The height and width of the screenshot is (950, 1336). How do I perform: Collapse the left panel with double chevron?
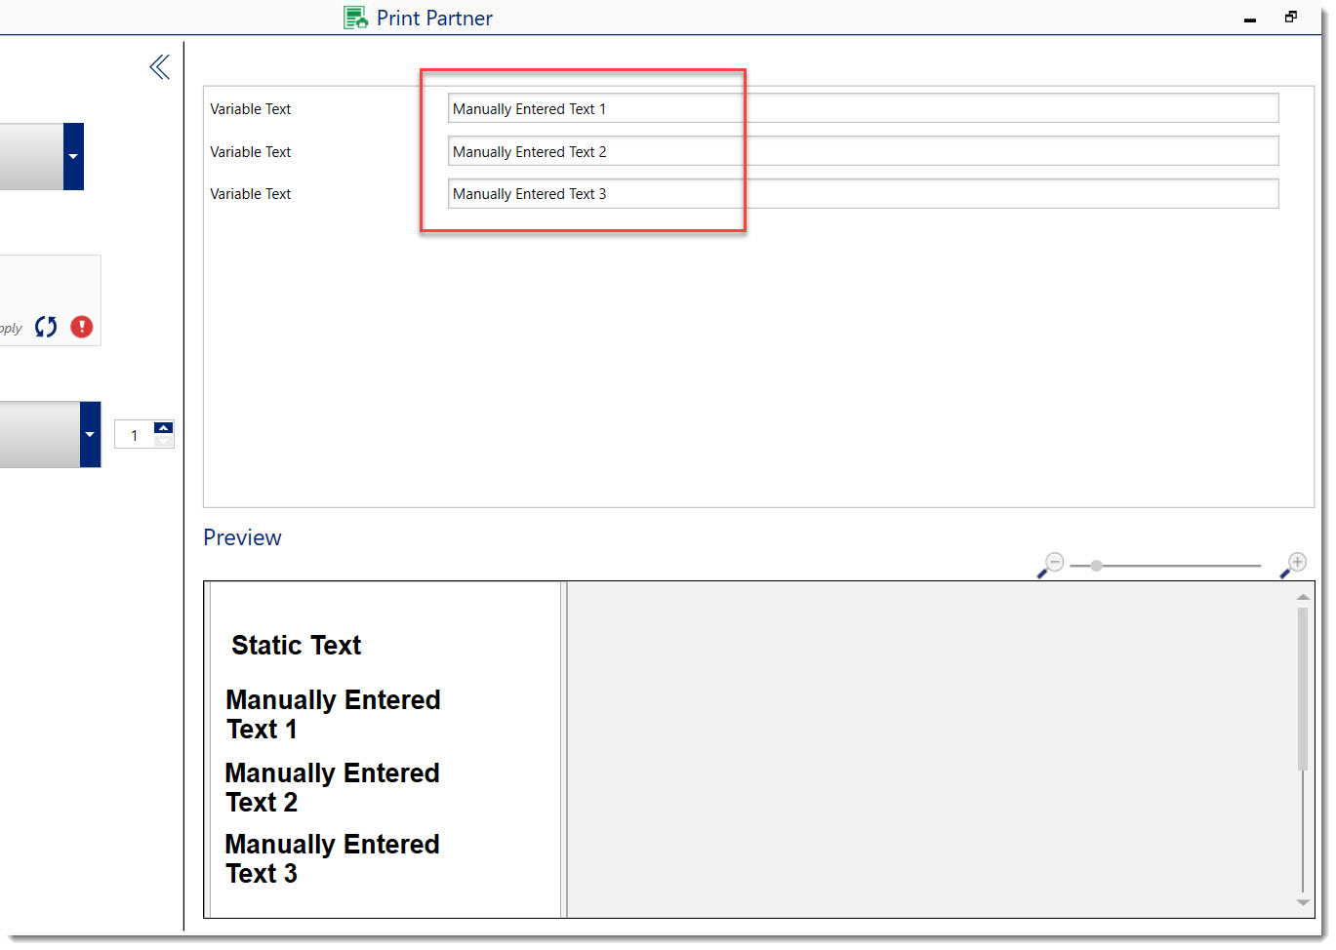click(160, 67)
